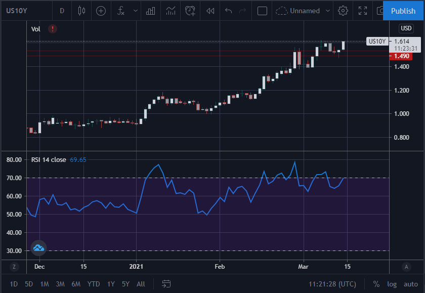Click the TradingView cloud logo icon
The height and width of the screenshot is (293, 425).
click(x=38, y=248)
